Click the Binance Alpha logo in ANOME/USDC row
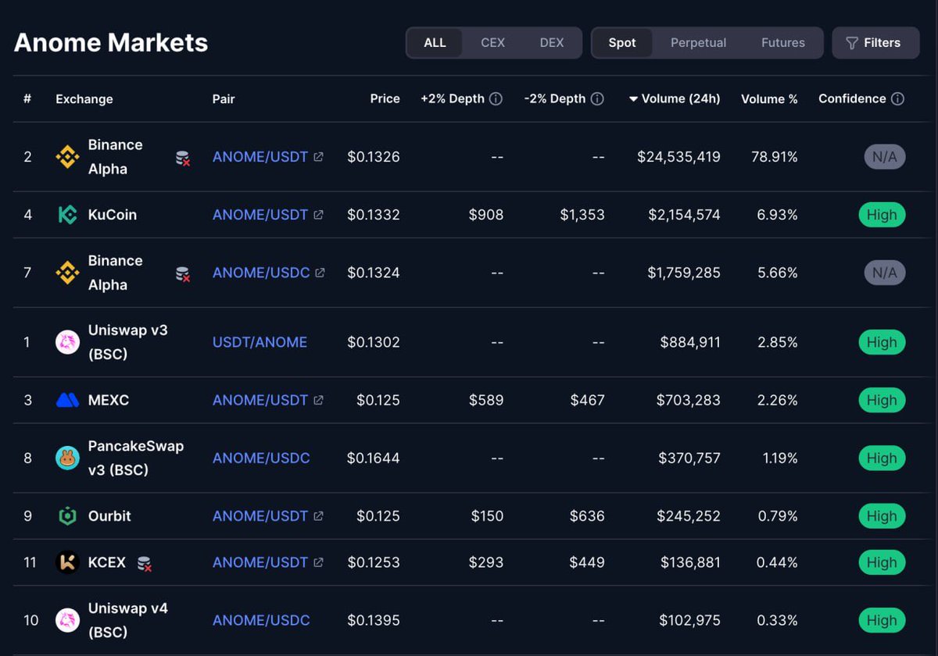 coord(67,273)
